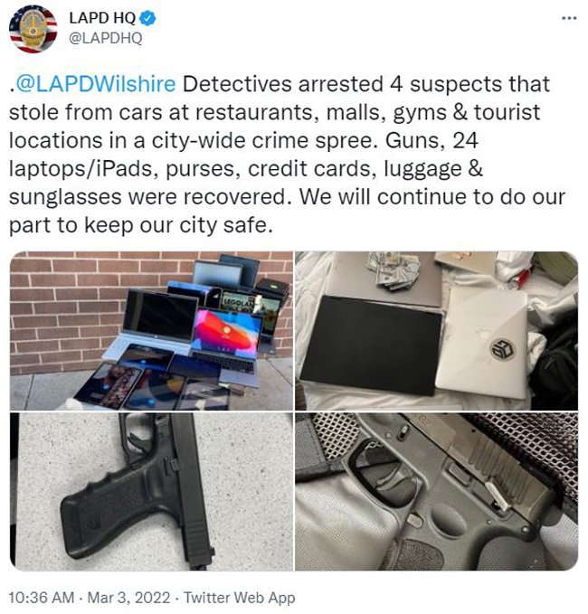Click the 10:36 AM timestamp
This screenshot has width=588, height=614.
click(x=41, y=598)
